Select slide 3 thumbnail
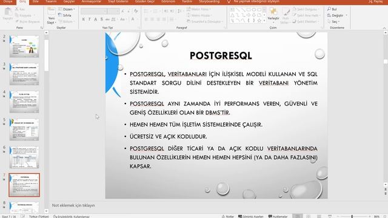 point(24,74)
